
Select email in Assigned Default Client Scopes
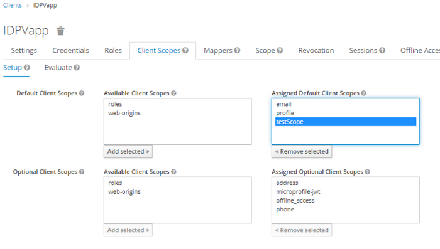[x=346, y=104]
